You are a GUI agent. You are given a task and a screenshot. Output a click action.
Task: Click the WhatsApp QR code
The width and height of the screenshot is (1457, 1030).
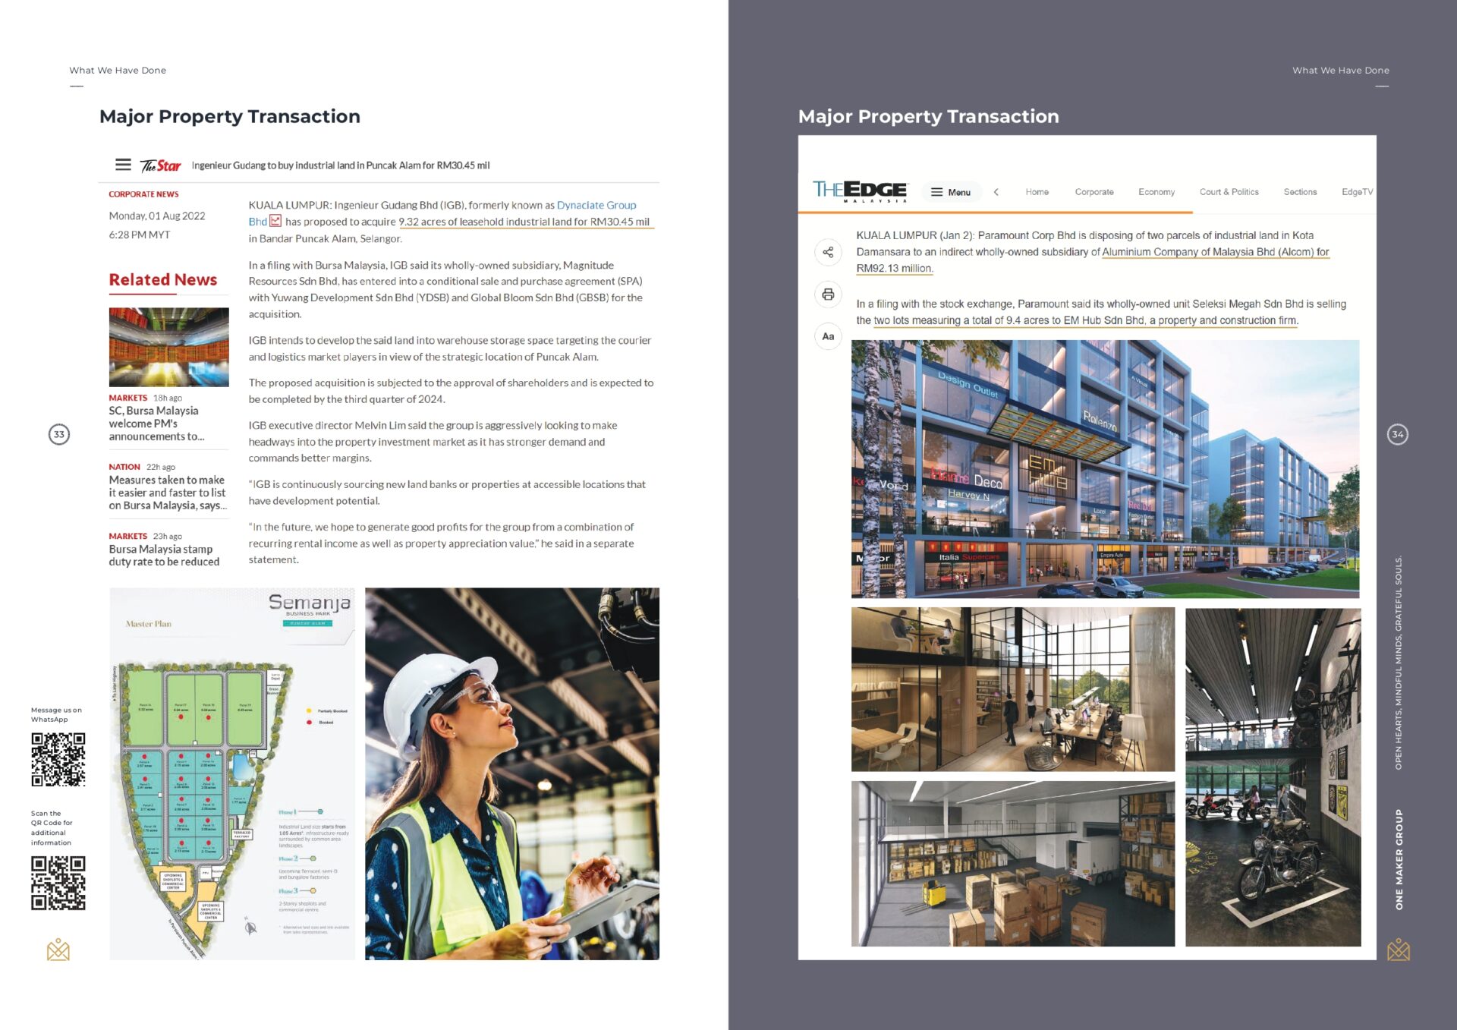click(x=58, y=759)
